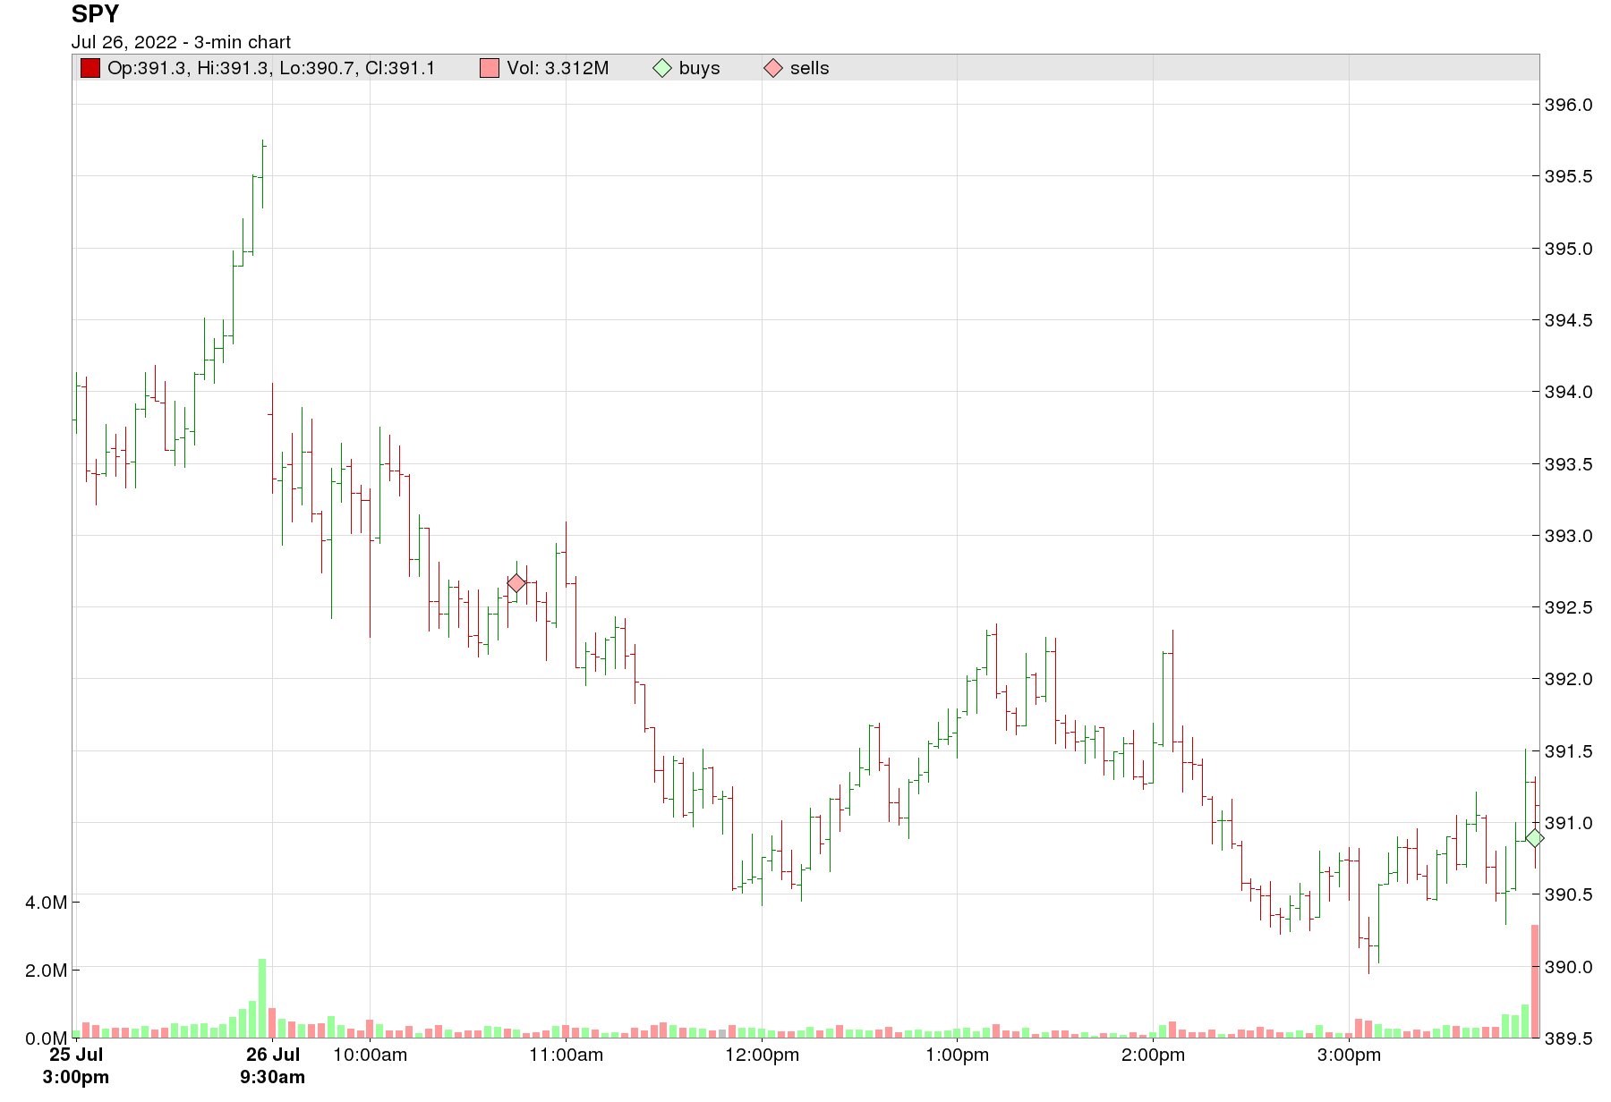
Task: Click the 2.0M volume axis label
Action: [x=46, y=971]
